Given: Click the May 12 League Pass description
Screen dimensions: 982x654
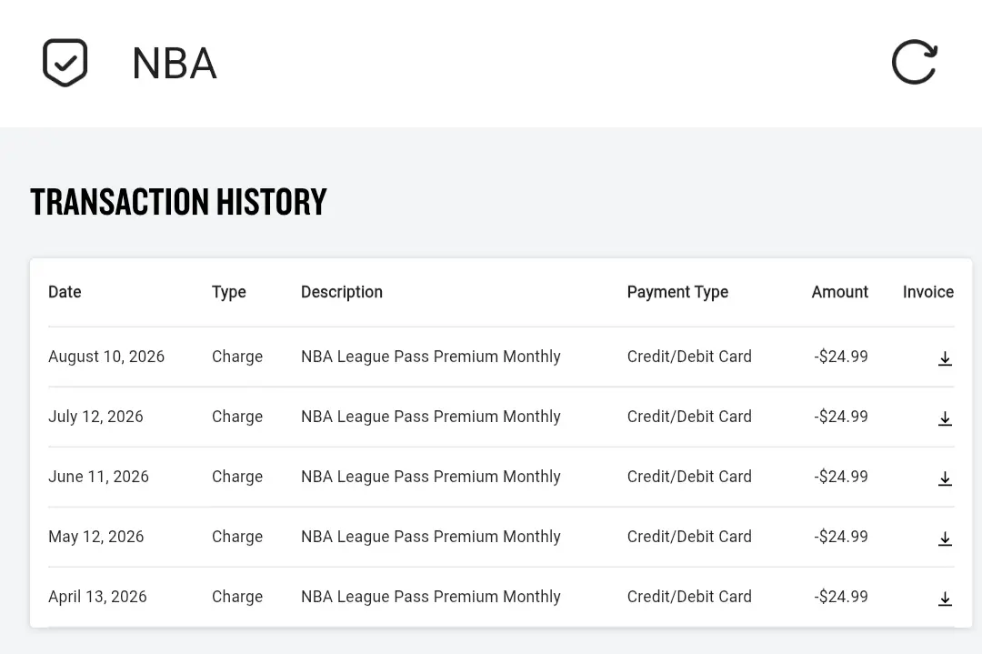Looking at the screenshot, I should coord(431,538).
